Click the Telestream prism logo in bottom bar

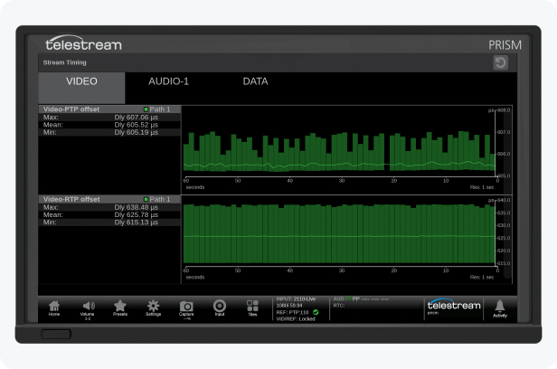point(454,307)
